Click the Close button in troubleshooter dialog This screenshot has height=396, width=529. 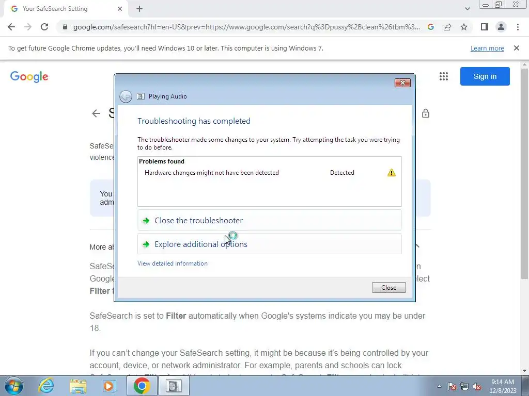pos(388,287)
